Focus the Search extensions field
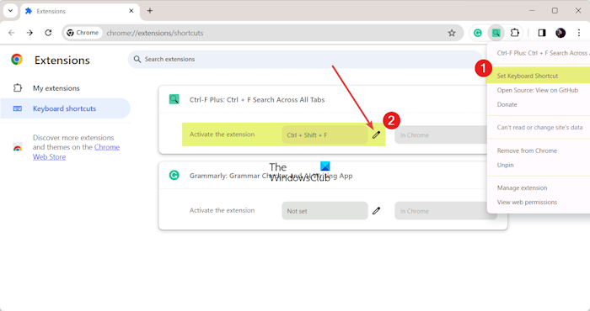Viewport: 590px width, 311px height. point(305,60)
